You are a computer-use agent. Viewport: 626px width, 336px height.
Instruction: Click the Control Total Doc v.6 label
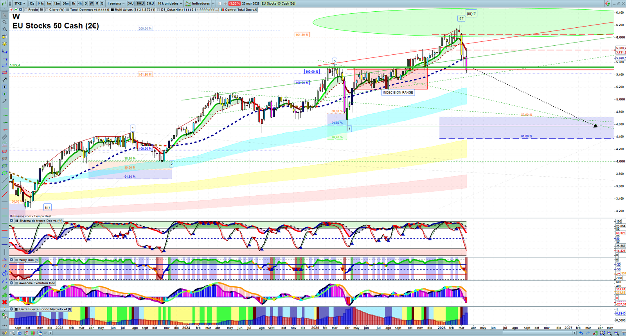pyautogui.click(x=241, y=9)
